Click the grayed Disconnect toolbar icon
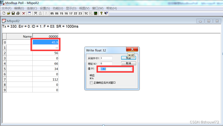223x126 pixels. click(40, 13)
